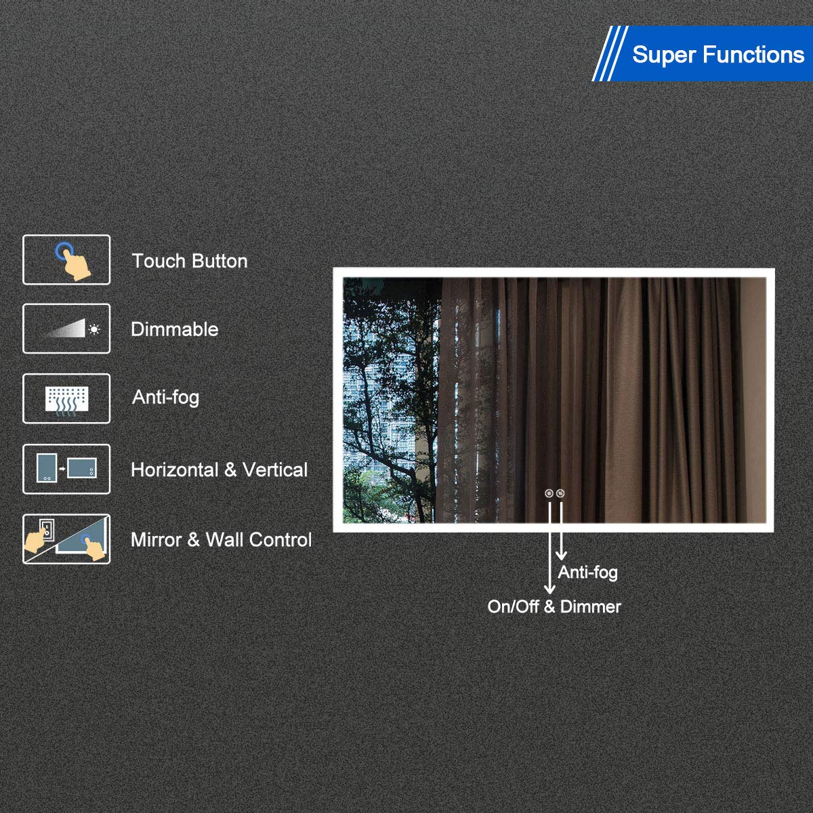Toggle the On/Off dimmer button on mirror
The height and width of the screenshot is (813, 813).
coord(549,494)
